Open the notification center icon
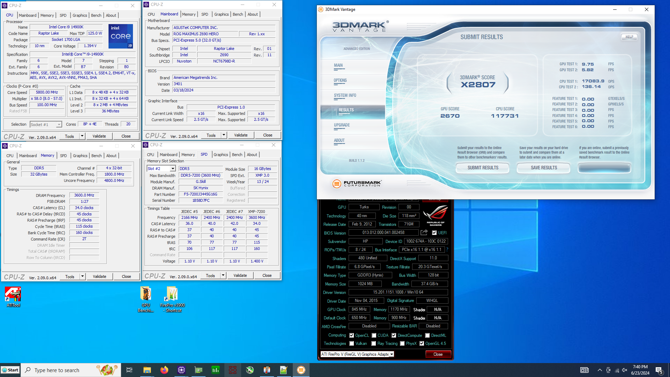Viewport: 670px width, 377px height. (659, 370)
